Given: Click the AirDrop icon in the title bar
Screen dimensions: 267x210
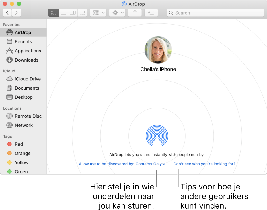Looking at the screenshot, I should coord(124,4).
